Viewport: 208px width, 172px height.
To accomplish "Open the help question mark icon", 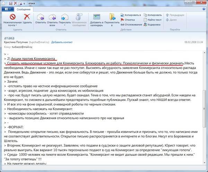I will click(204, 9).
